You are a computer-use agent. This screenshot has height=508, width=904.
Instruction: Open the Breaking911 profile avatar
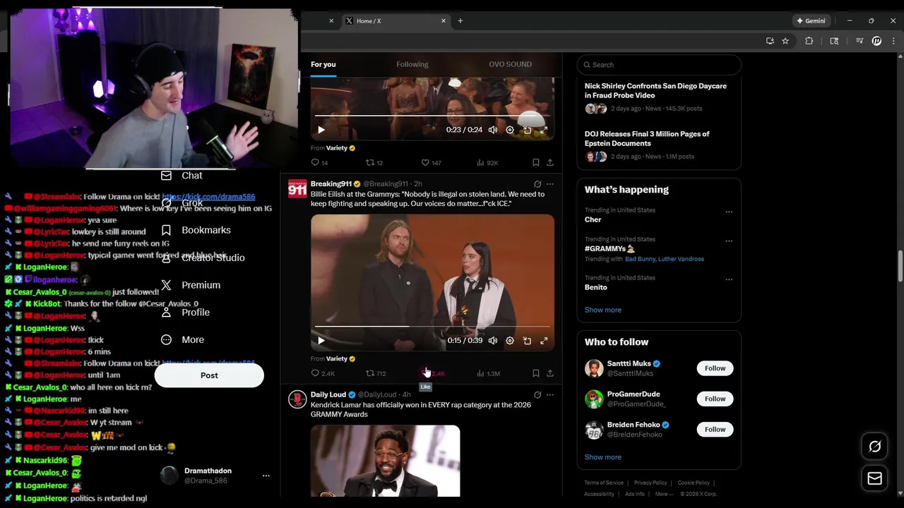coord(297,188)
